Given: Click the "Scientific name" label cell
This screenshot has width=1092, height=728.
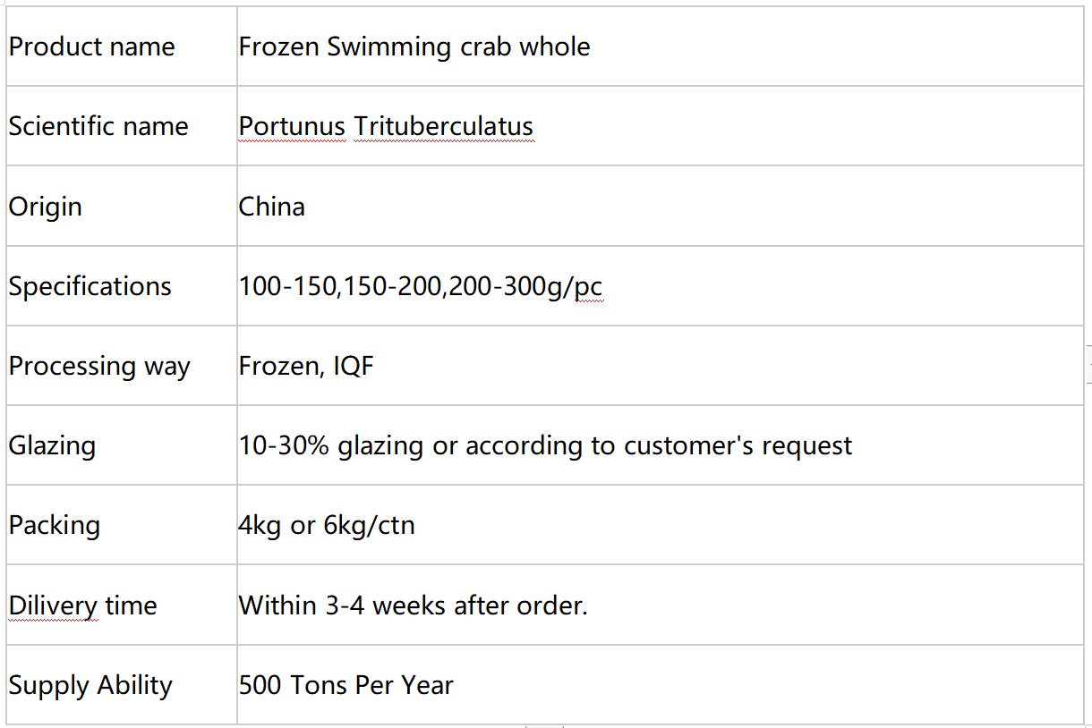Looking at the screenshot, I should pos(122,126).
